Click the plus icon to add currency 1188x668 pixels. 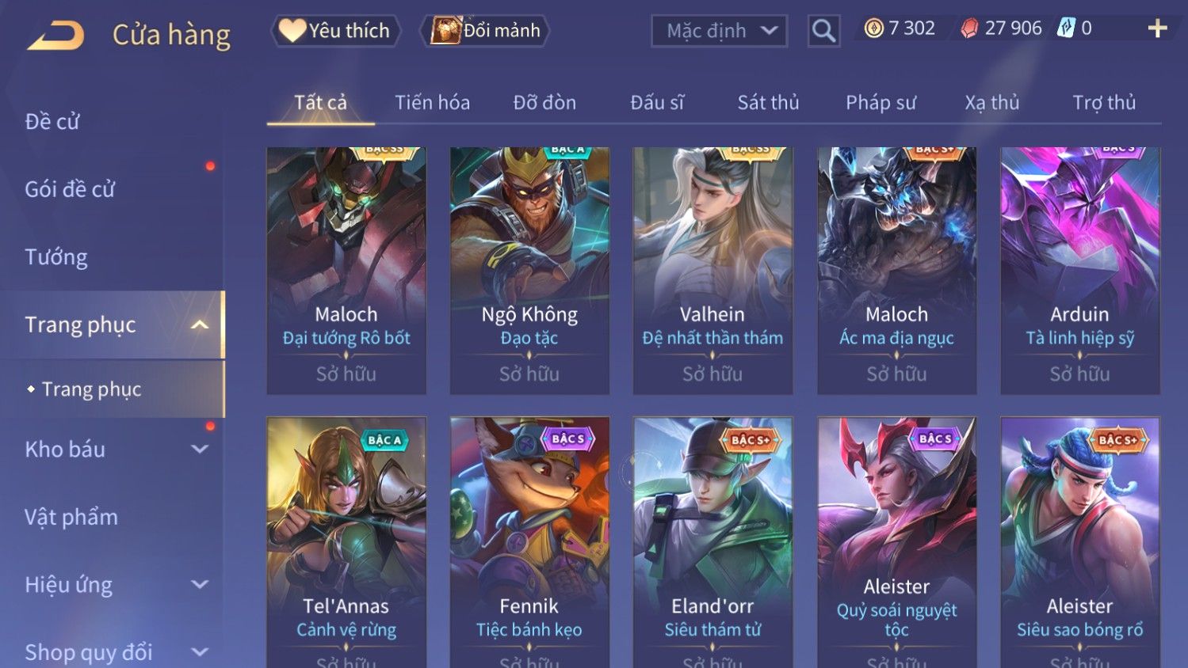click(x=1157, y=28)
